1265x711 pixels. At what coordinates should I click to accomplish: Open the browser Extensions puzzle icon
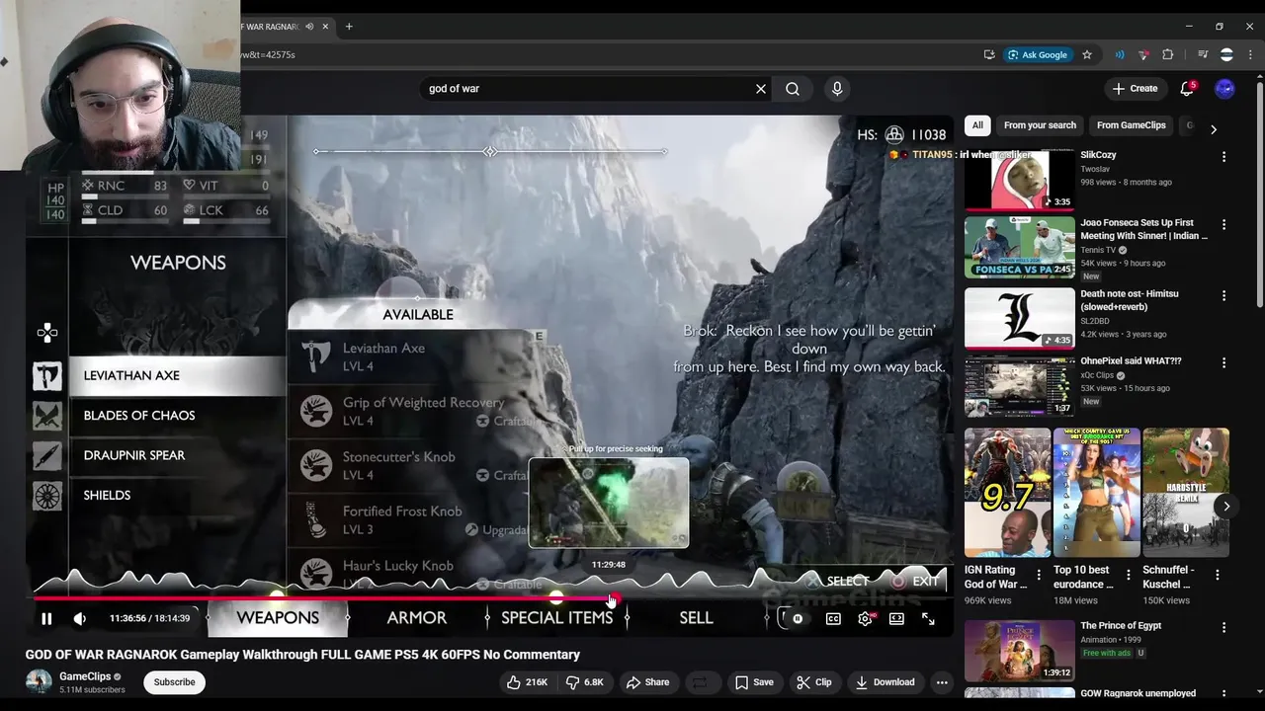coord(1168,55)
